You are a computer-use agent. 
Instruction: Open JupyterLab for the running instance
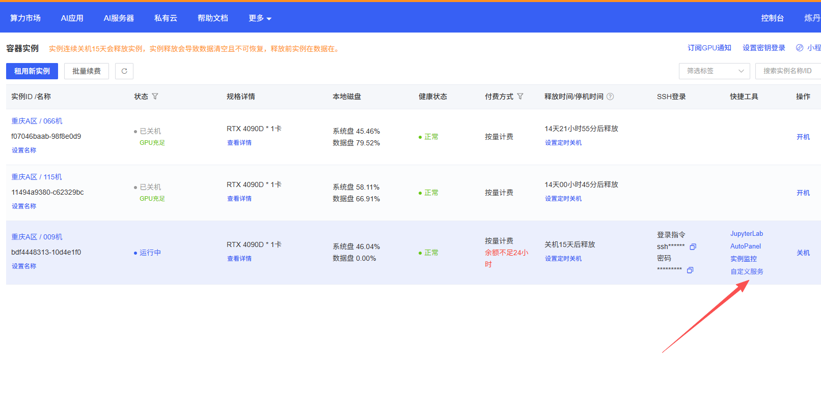pyautogui.click(x=746, y=234)
